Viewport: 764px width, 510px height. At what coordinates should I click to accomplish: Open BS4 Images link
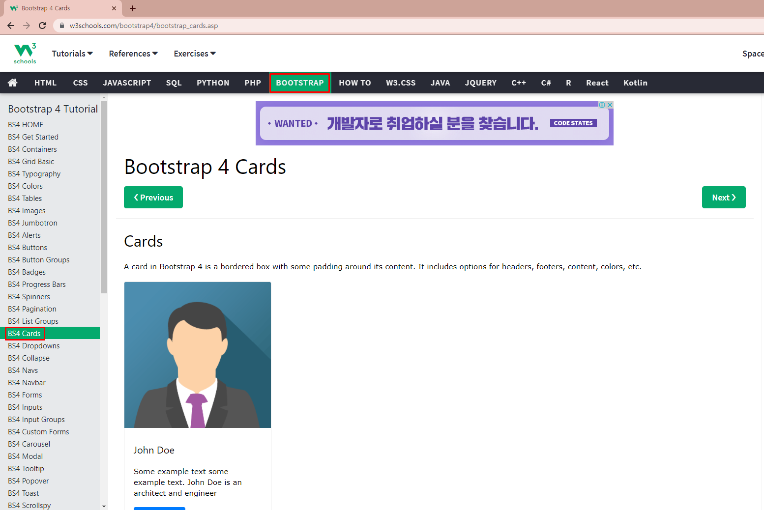point(27,211)
